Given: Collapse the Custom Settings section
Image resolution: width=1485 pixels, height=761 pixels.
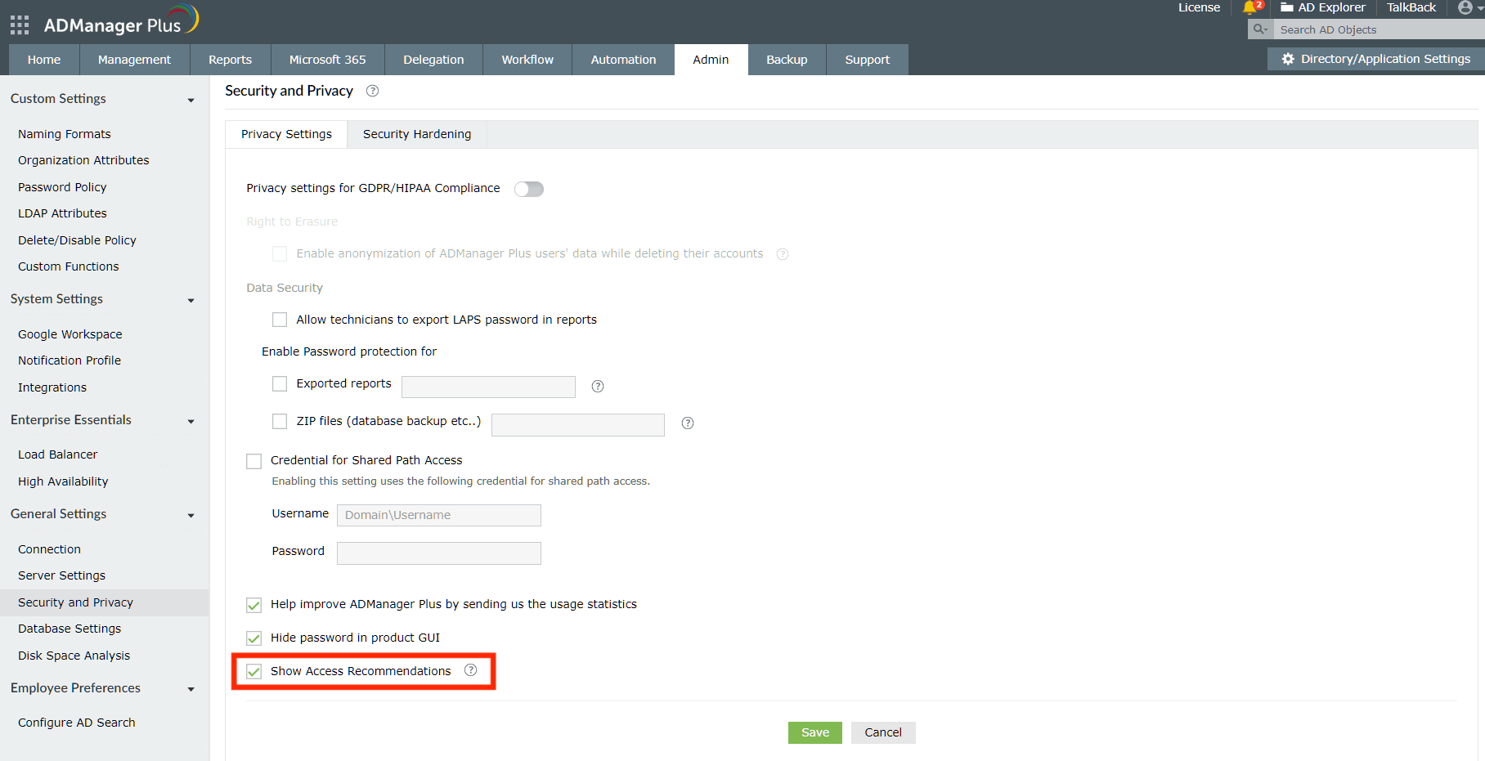Looking at the screenshot, I should (x=191, y=101).
